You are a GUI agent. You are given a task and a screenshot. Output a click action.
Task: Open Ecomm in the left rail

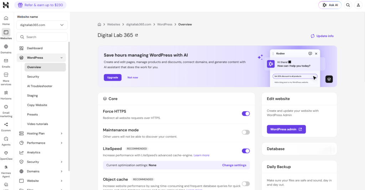[x=6, y=127]
